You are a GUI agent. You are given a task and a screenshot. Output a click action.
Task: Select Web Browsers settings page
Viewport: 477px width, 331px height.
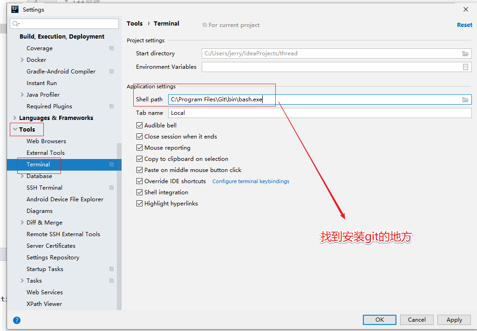point(46,141)
